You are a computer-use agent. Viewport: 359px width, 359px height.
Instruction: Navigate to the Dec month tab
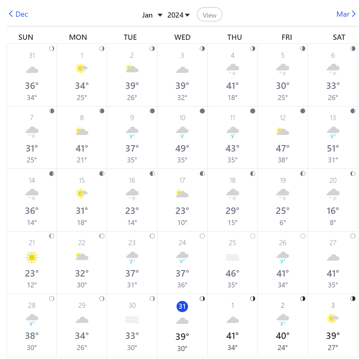pyautogui.click(x=18, y=14)
